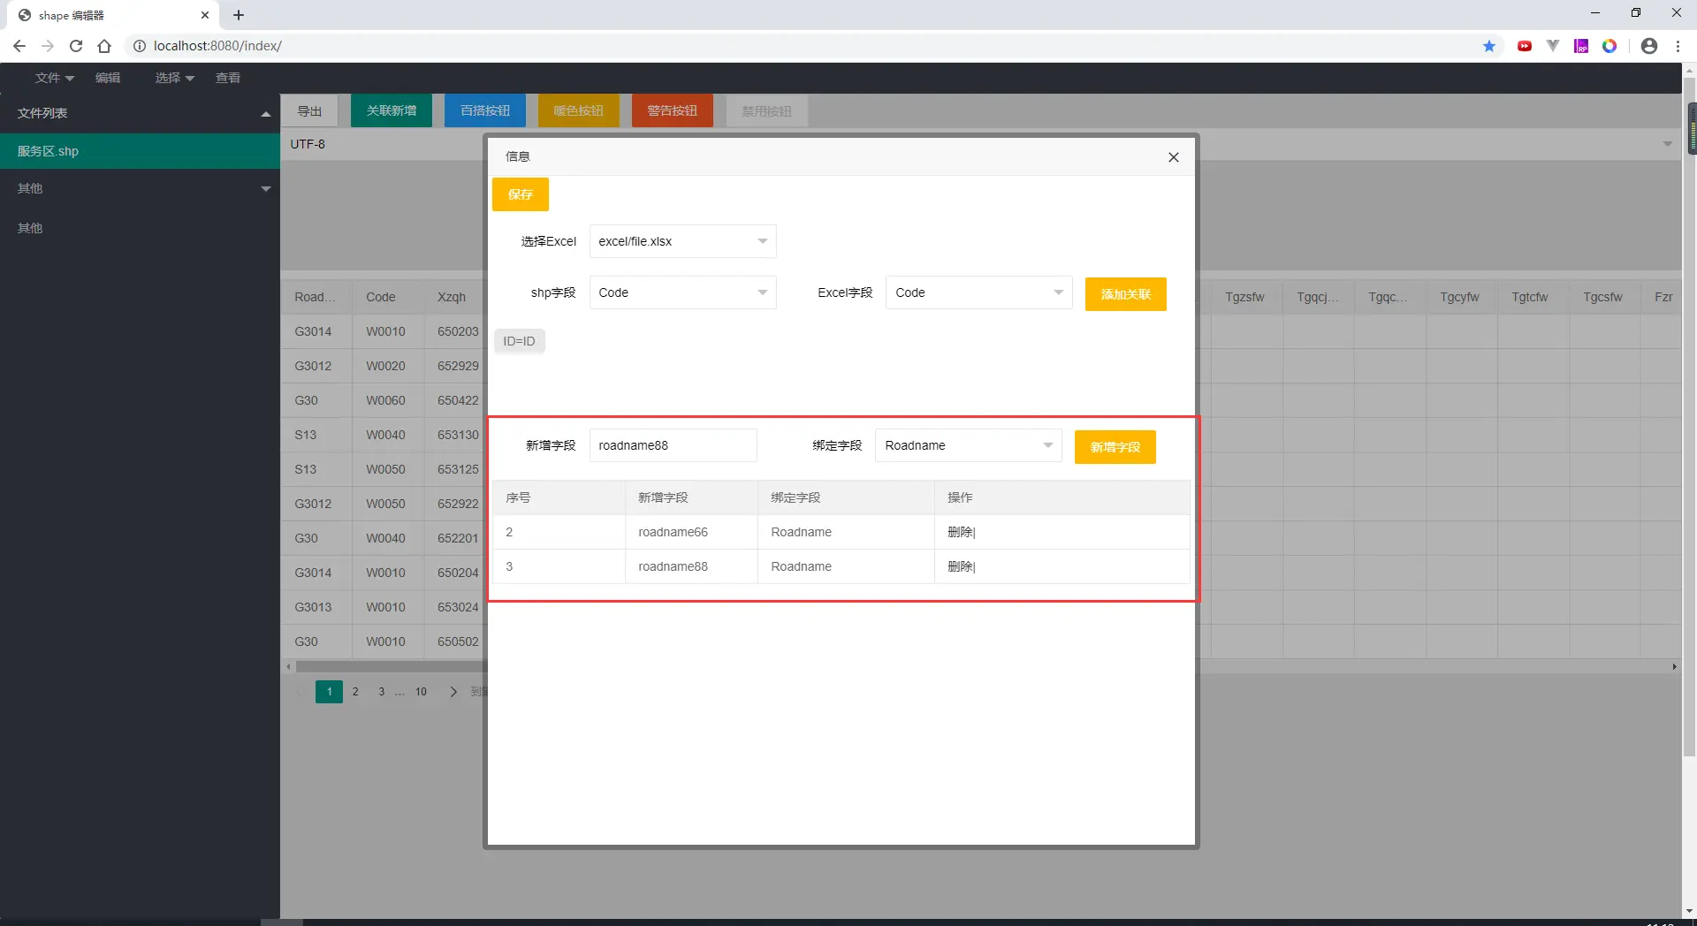The height and width of the screenshot is (926, 1697).
Task: Click the Xzqh column header
Action: click(x=452, y=297)
